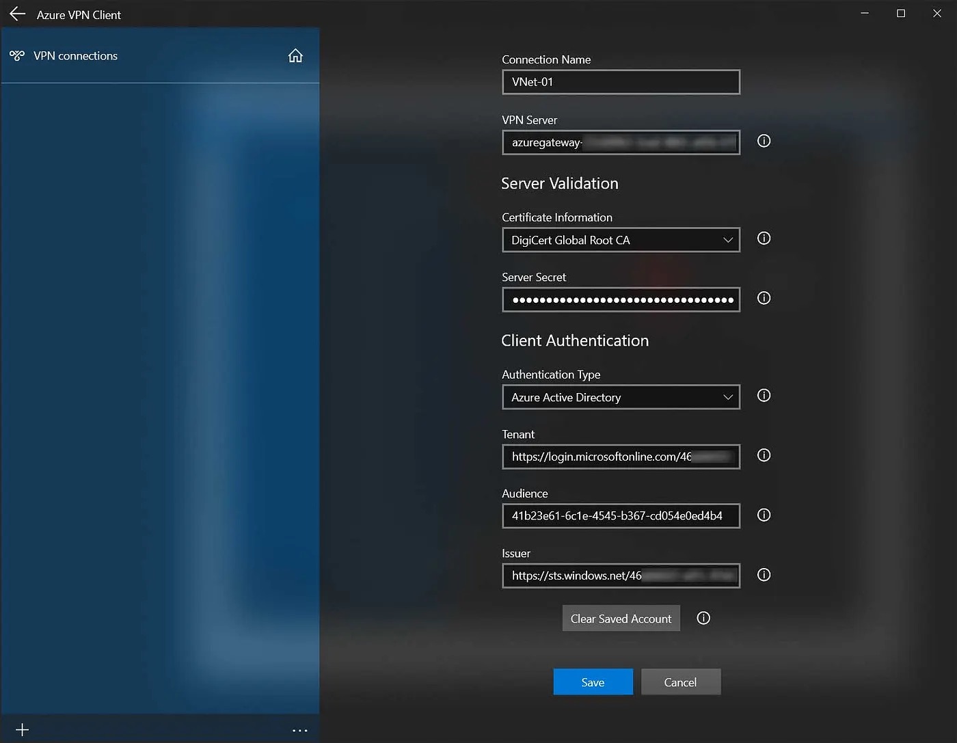Select the VPN connections label
This screenshot has height=743, width=957.
click(x=75, y=56)
